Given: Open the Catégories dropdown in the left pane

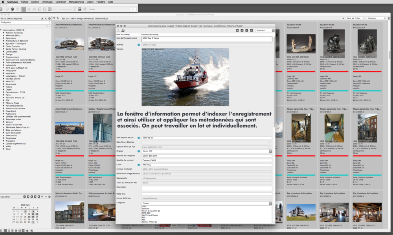Looking at the screenshot, I should [x=25, y=22].
